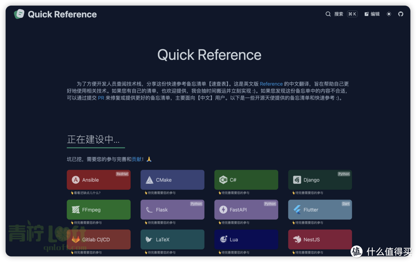
Task: Click the CMake triangle icon
Action: tap(149, 180)
